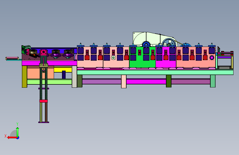Select the light-pink leg under the base beam

click(x=124, y=81)
